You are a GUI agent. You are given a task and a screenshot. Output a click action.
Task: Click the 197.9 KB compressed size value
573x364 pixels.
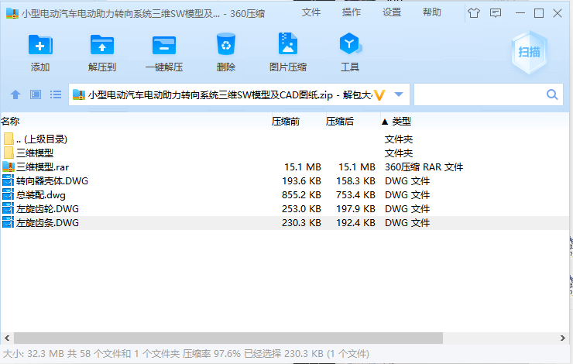[x=355, y=208]
